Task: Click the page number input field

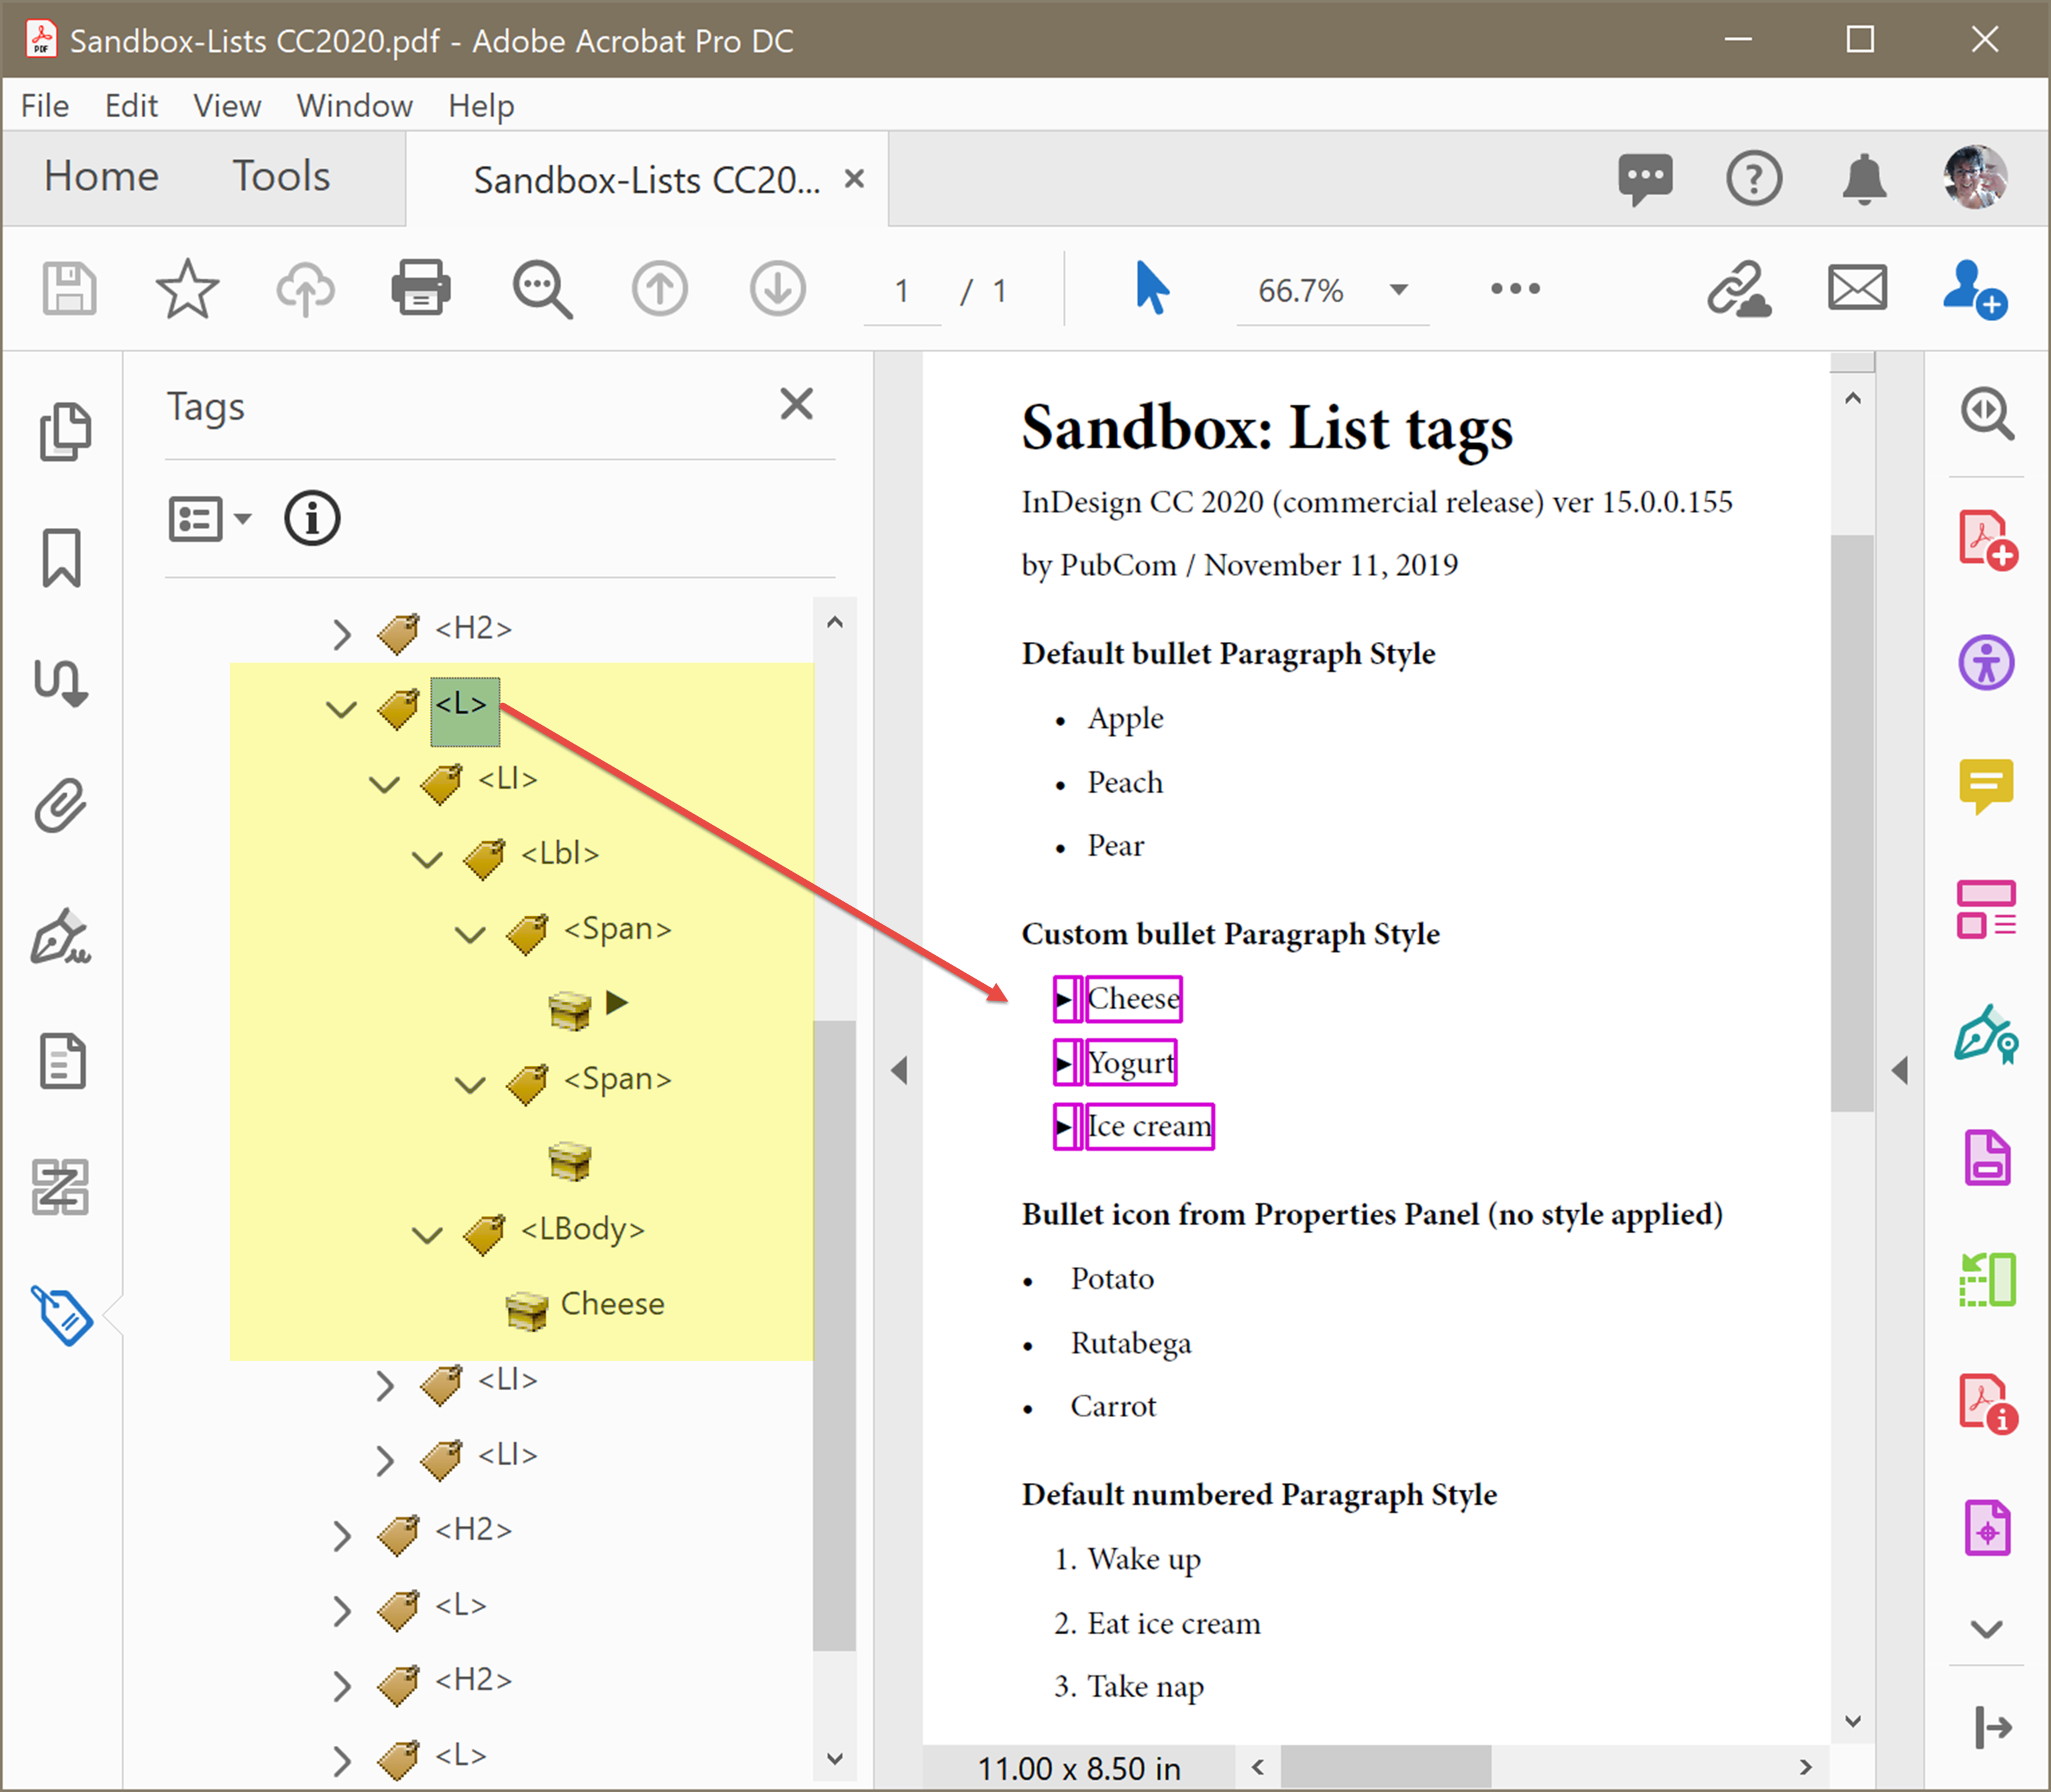Action: click(x=901, y=291)
